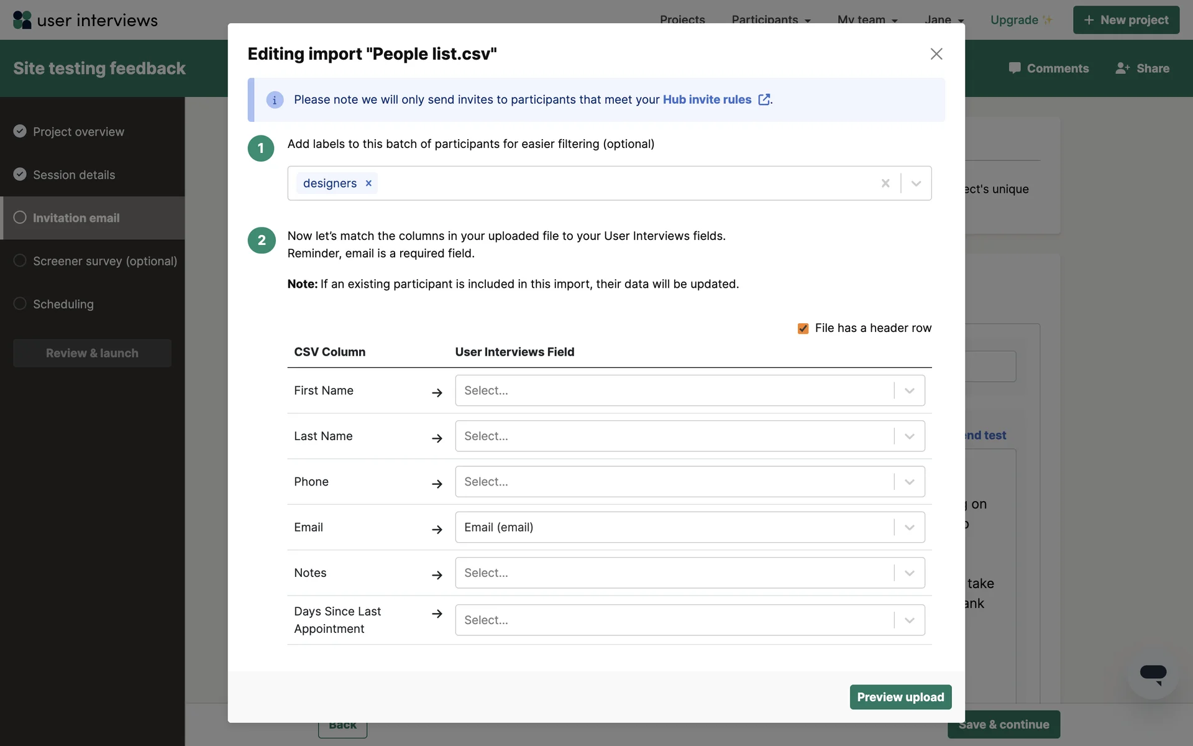The image size is (1193, 746).
Task: Click the Comments speech bubble icon
Action: tap(1014, 68)
